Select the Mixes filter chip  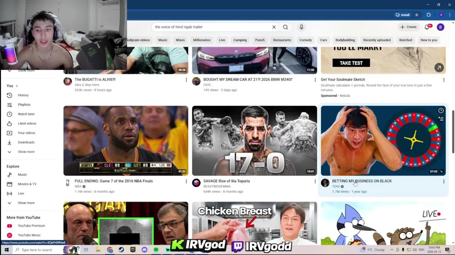[180, 40]
